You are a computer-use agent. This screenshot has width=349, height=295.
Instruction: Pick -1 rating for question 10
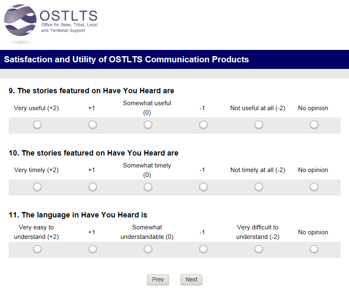203,187
